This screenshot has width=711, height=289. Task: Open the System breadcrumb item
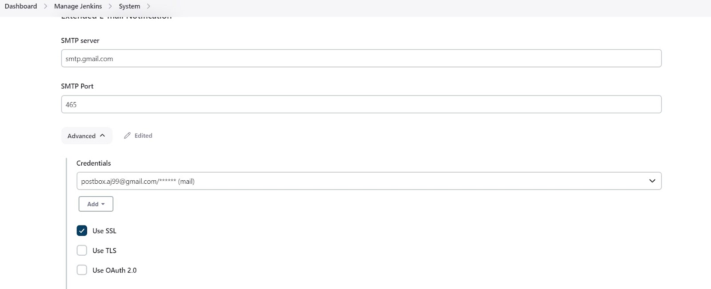coord(129,6)
